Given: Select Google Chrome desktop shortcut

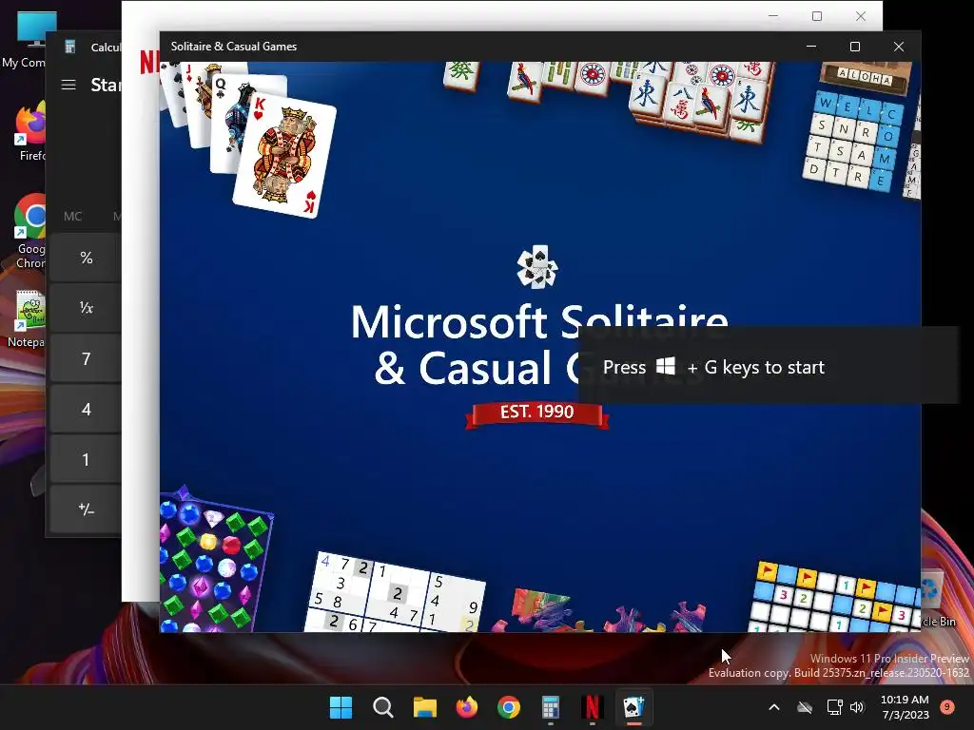Looking at the screenshot, I should pyautogui.click(x=29, y=232).
